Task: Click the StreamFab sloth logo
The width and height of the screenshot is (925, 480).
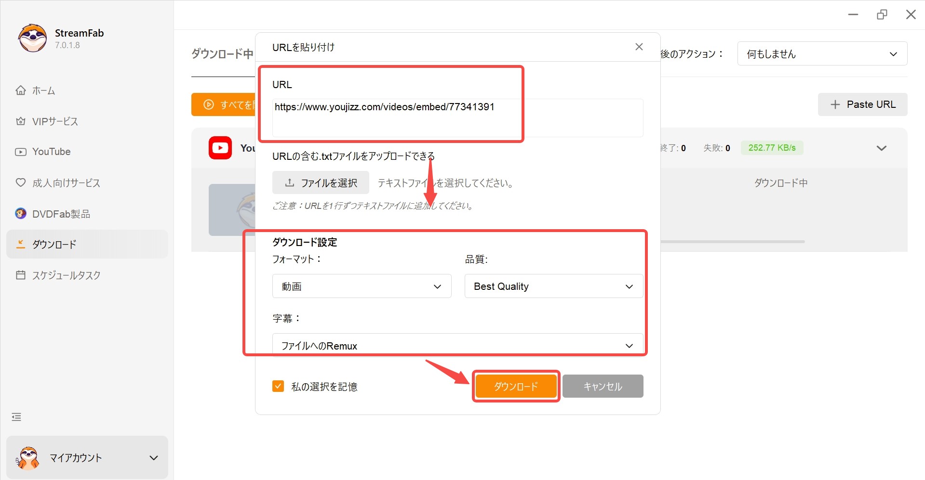Action: pos(31,38)
